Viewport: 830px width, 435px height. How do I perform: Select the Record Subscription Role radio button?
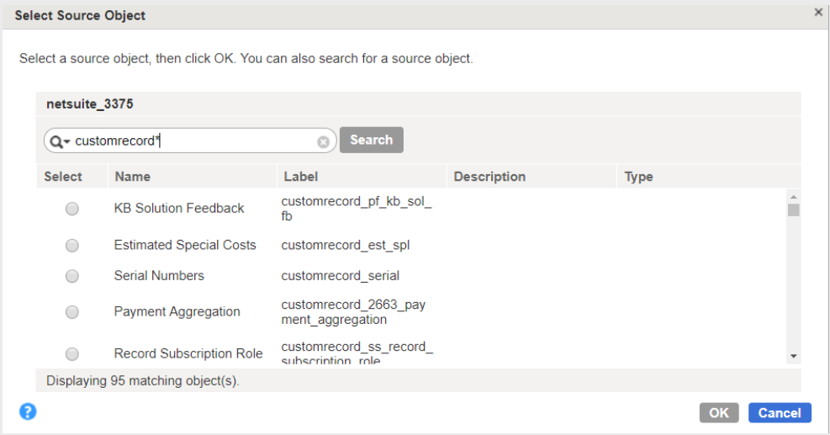tap(72, 354)
